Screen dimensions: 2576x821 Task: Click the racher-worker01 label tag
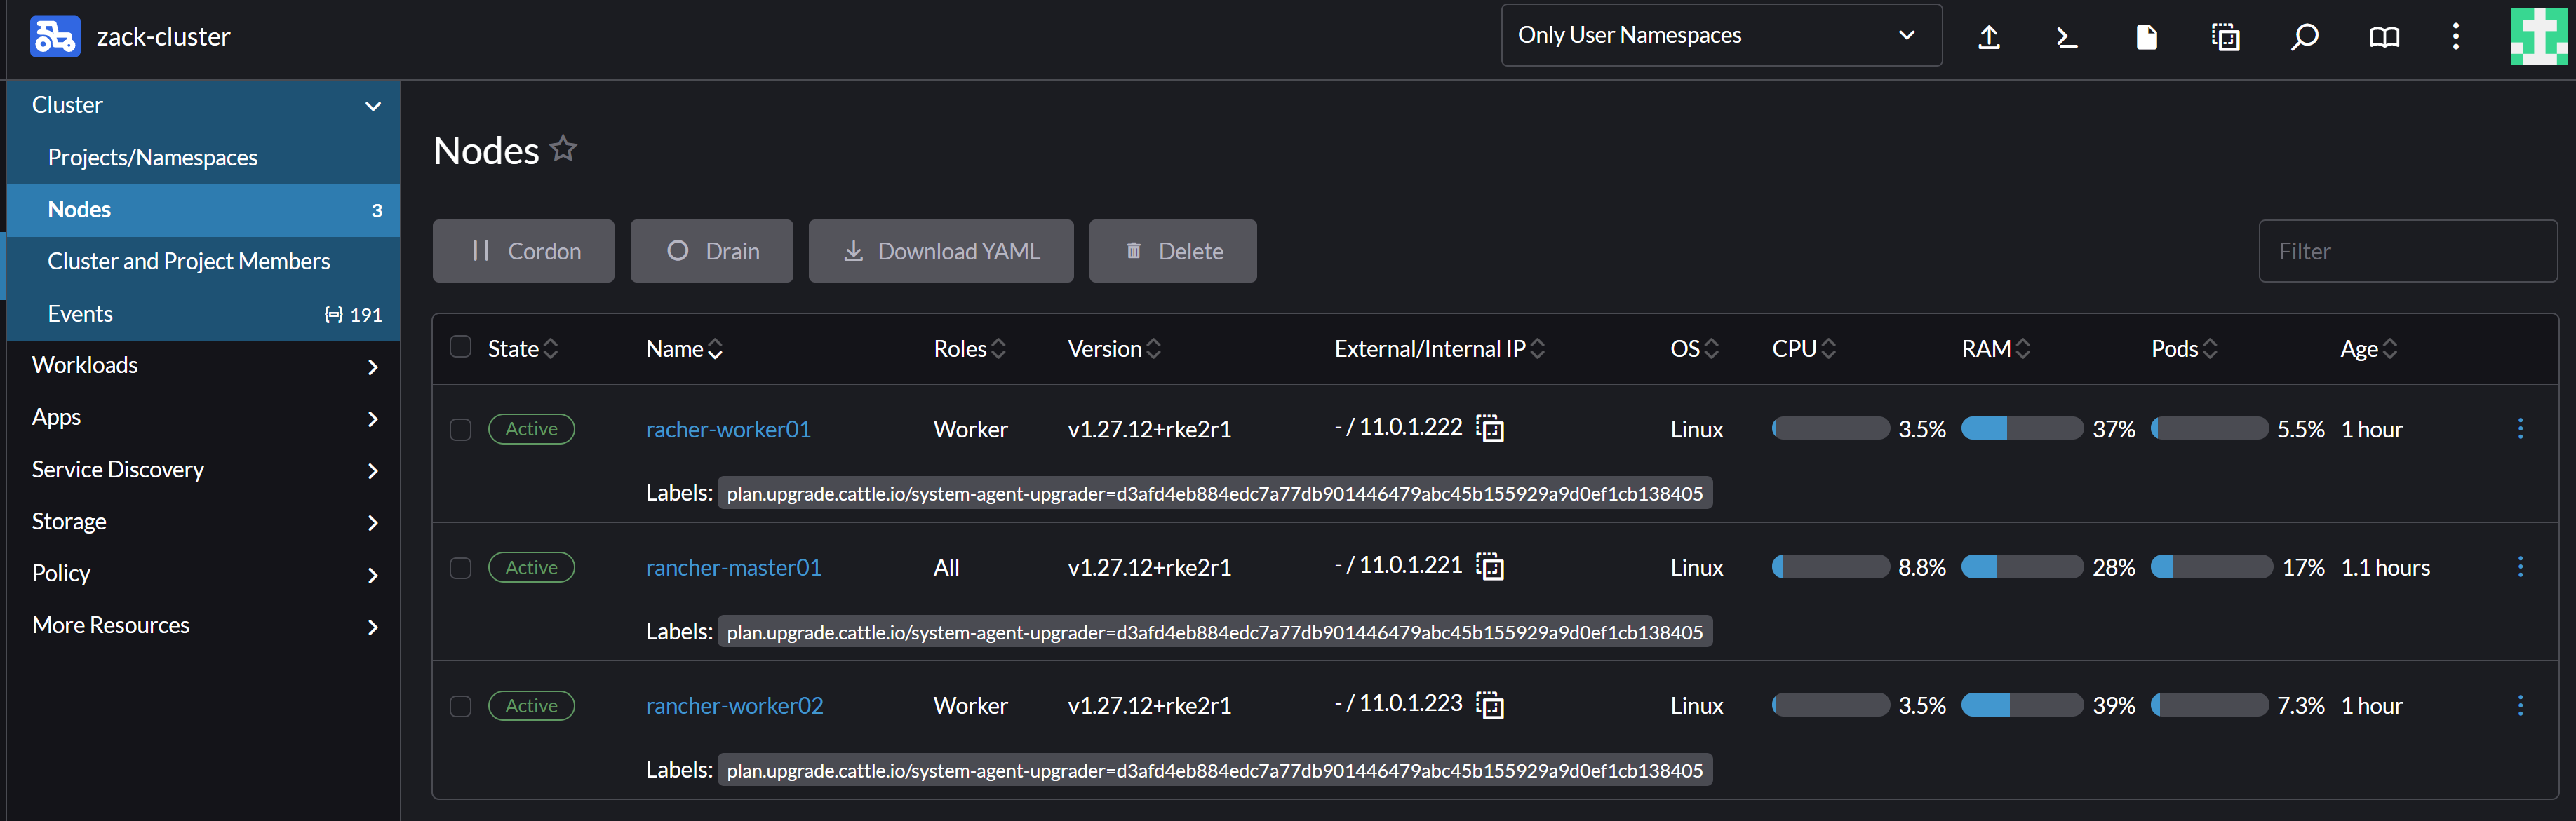[x=1214, y=493]
